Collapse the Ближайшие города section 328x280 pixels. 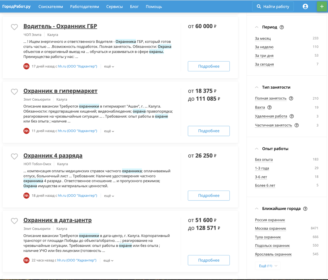click(x=257, y=209)
